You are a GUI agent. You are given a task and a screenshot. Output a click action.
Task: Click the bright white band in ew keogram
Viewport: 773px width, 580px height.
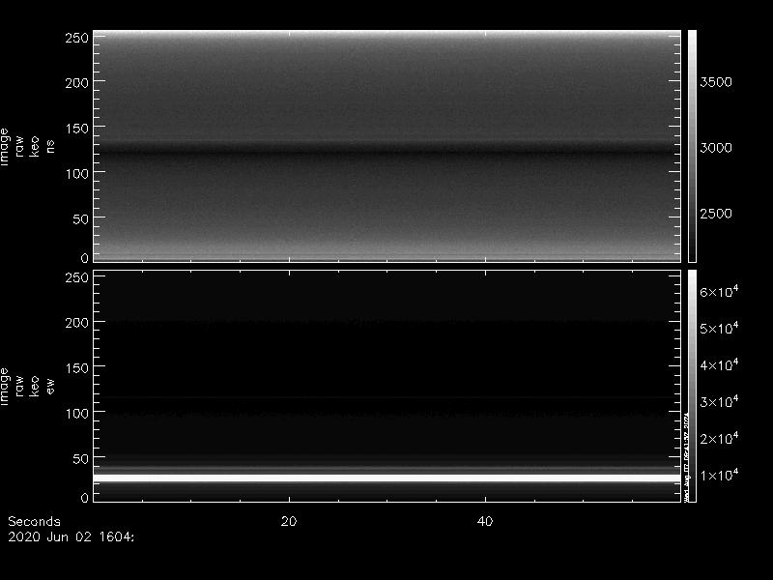[x=386, y=478]
